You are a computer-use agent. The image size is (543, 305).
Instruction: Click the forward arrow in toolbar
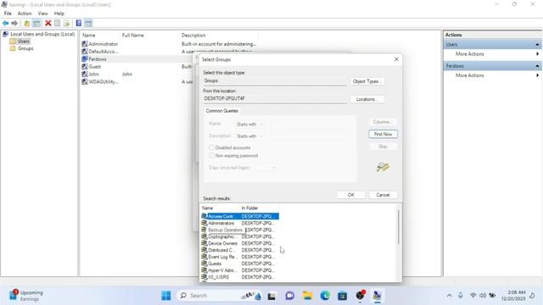coord(14,23)
